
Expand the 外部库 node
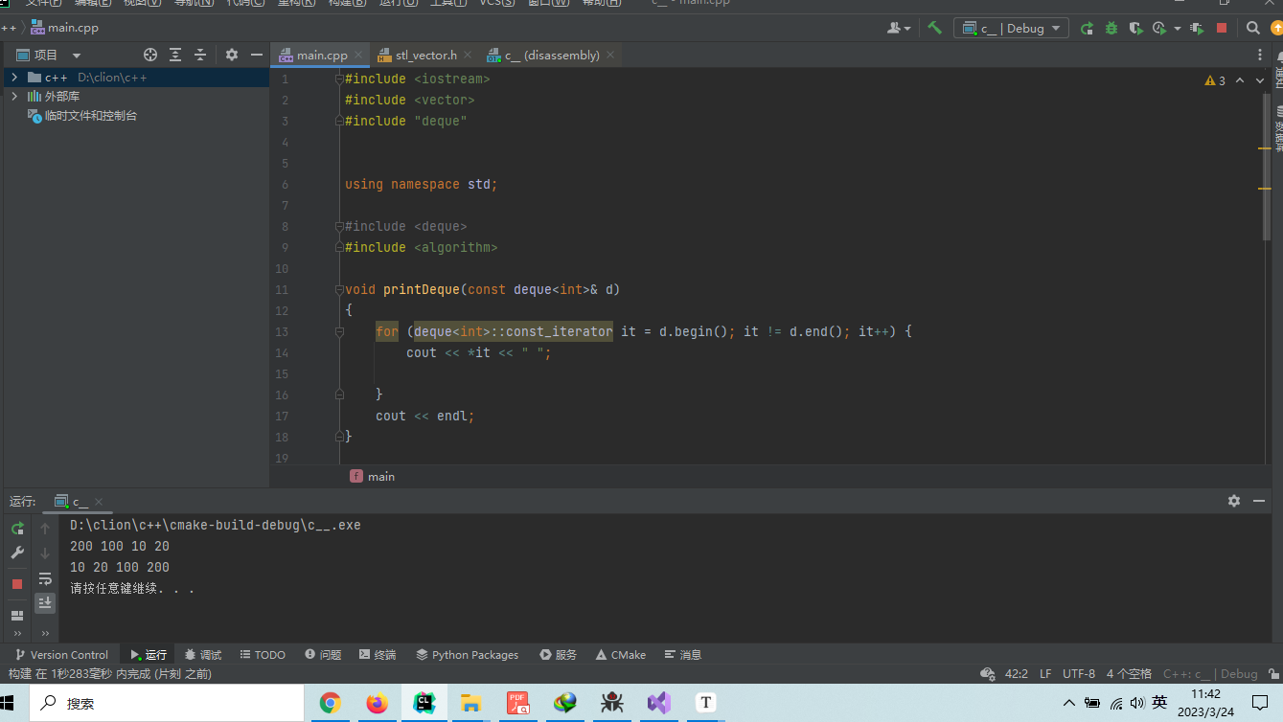click(14, 96)
